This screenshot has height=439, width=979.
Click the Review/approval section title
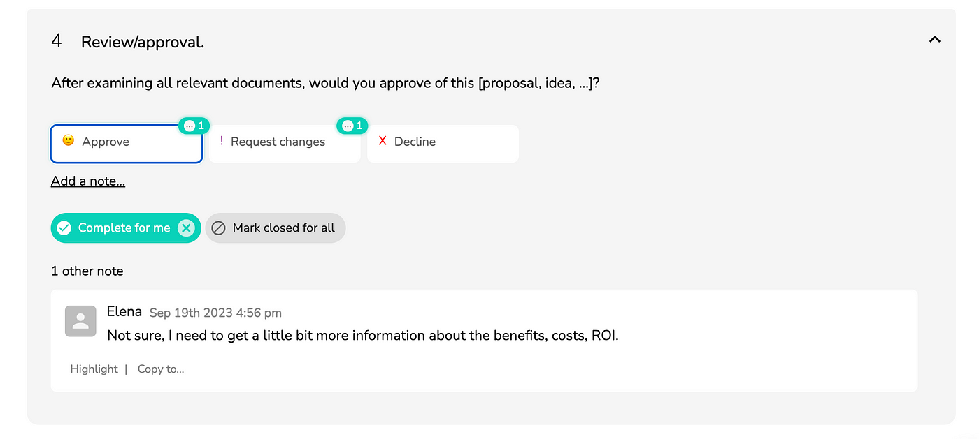coord(143,43)
